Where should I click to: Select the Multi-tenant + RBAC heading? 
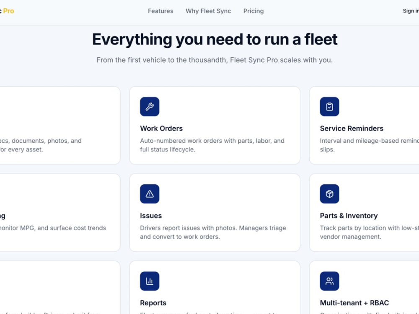(x=354, y=303)
